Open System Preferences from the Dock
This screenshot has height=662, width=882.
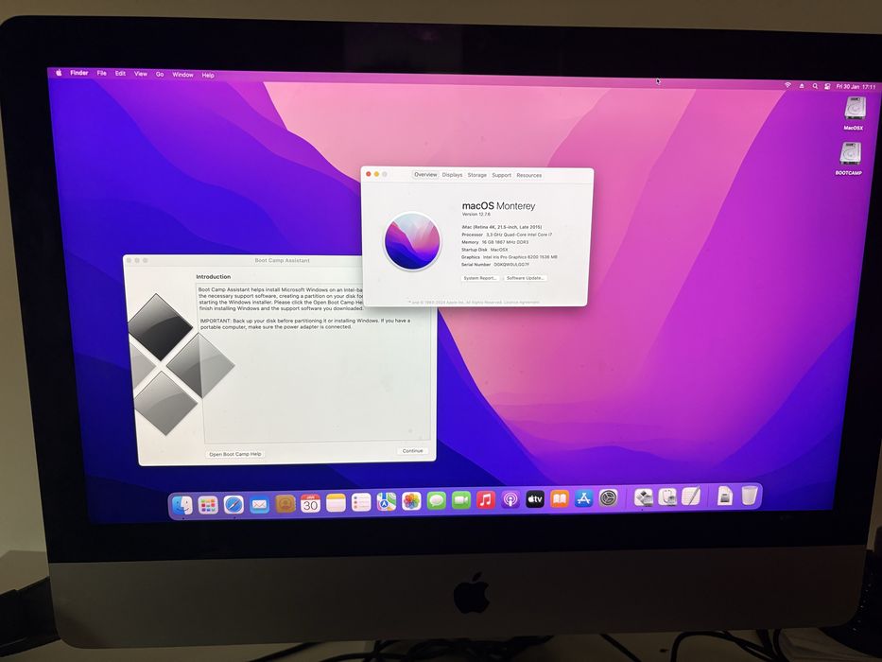[609, 497]
